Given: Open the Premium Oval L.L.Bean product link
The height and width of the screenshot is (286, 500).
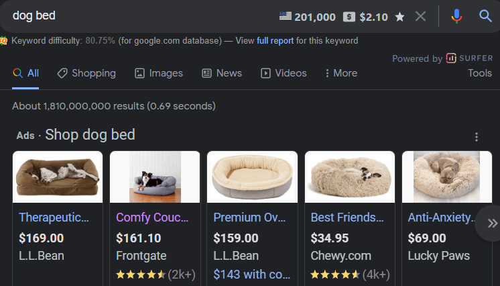Looking at the screenshot, I should tap(249, 218).
